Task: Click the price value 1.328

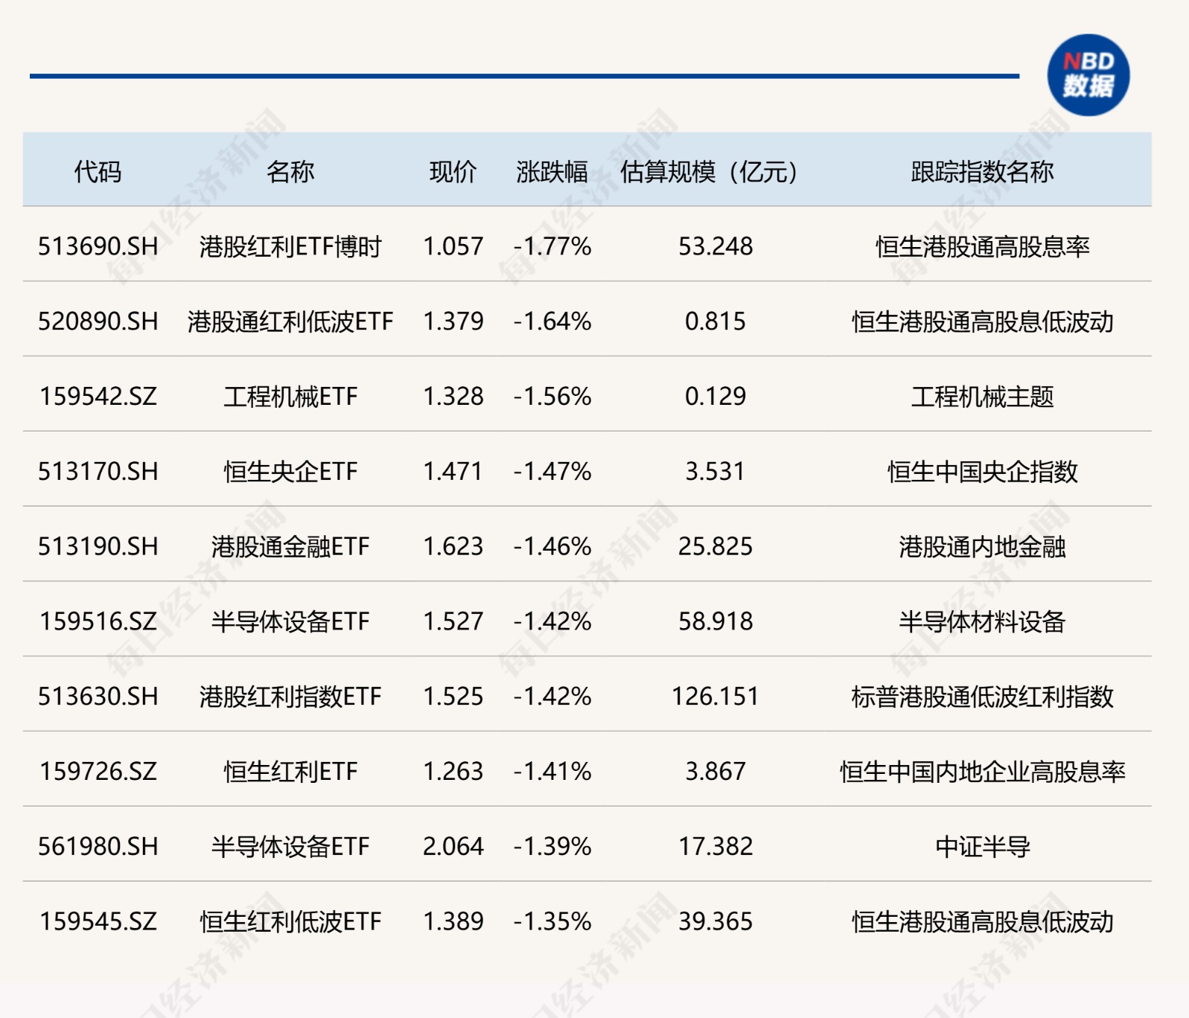Action: pyautogui.click(x=453, y=397)
